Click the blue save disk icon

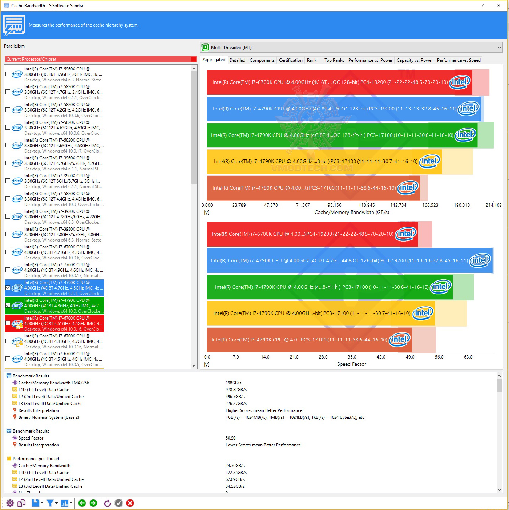tap(35, 503)
